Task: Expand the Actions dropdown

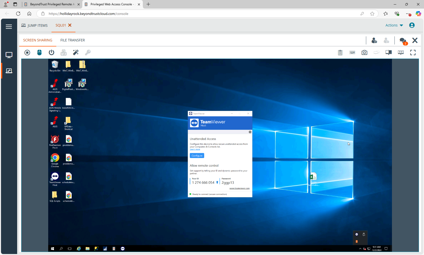Action: 394,25
